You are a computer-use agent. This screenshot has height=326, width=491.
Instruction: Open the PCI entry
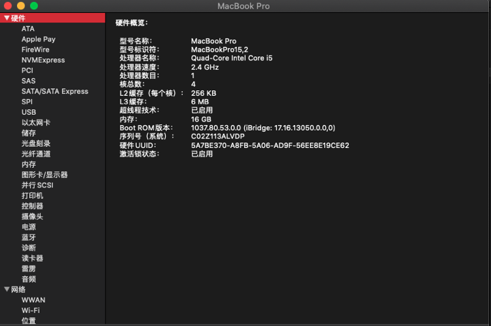click(27, 71)
